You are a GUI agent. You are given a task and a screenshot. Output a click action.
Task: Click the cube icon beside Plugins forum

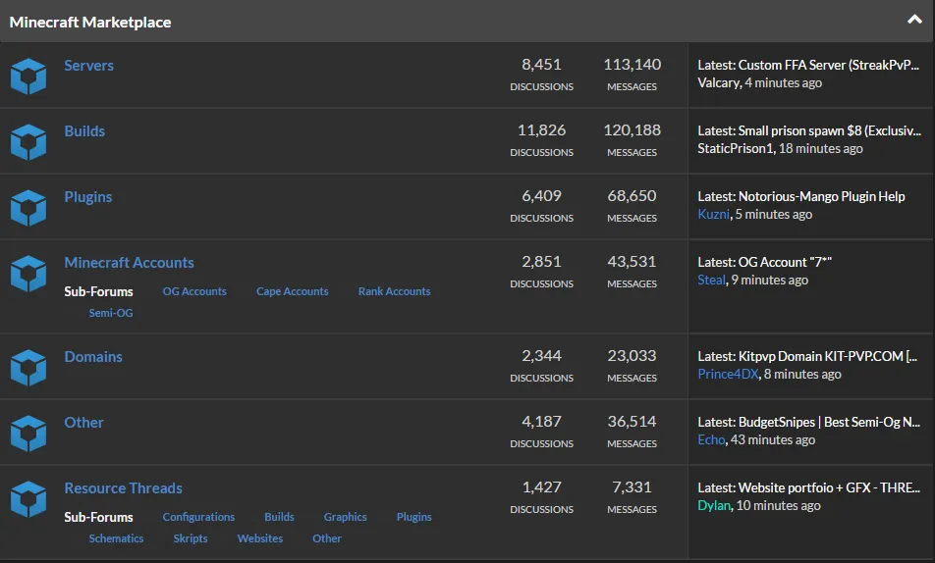pyautogui.click(x=28, y=208)
